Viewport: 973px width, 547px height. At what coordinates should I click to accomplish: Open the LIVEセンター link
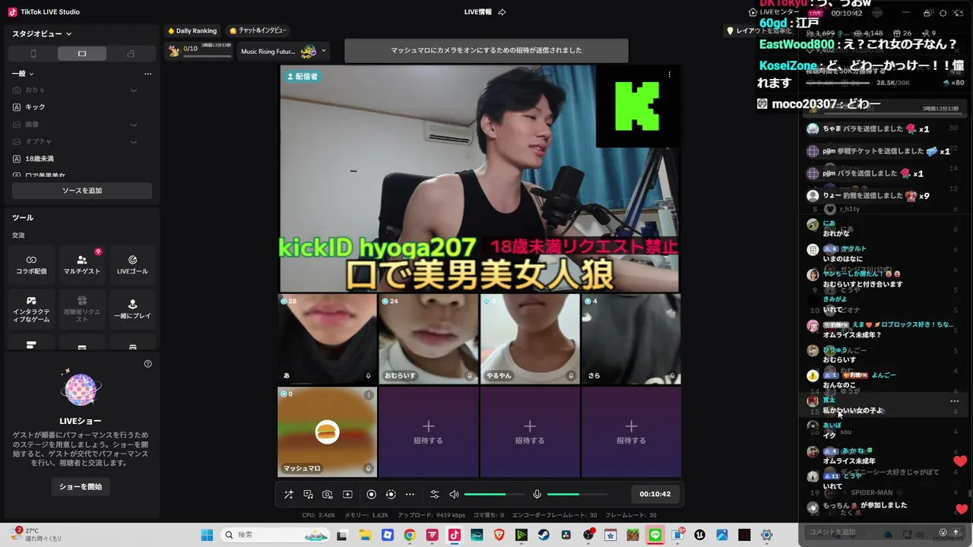click(x=775, y=13)
